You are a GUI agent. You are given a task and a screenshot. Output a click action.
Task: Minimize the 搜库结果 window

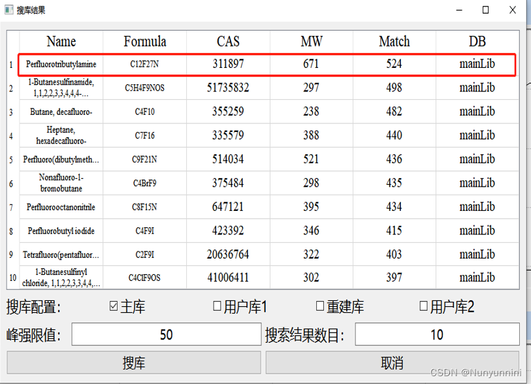(459, 10)
